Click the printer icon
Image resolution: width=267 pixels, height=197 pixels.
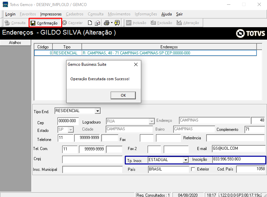point(107,23)
